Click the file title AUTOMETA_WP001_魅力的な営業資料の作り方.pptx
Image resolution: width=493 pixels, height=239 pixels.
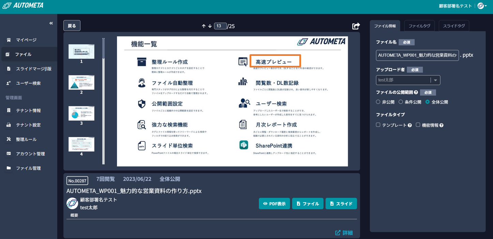134,191
